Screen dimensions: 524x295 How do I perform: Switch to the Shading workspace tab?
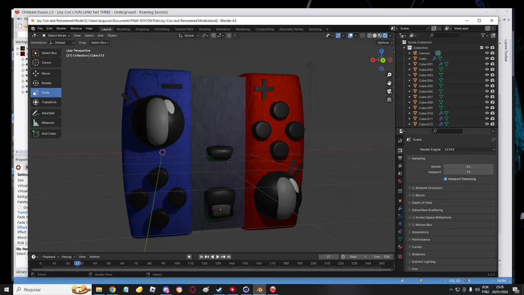(204, 29)
